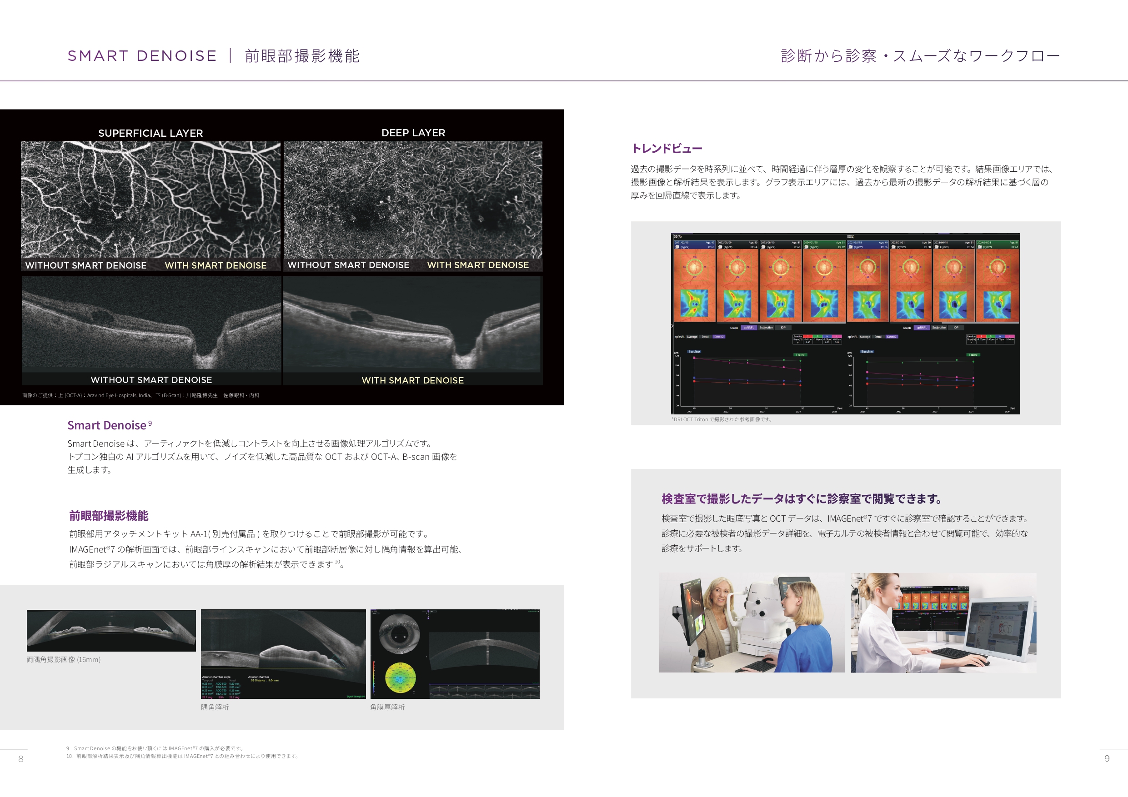Activate Detail2 cpRNFL view for OD(R)
This screenshot has height=797, width=1128.
pos(719,337)
